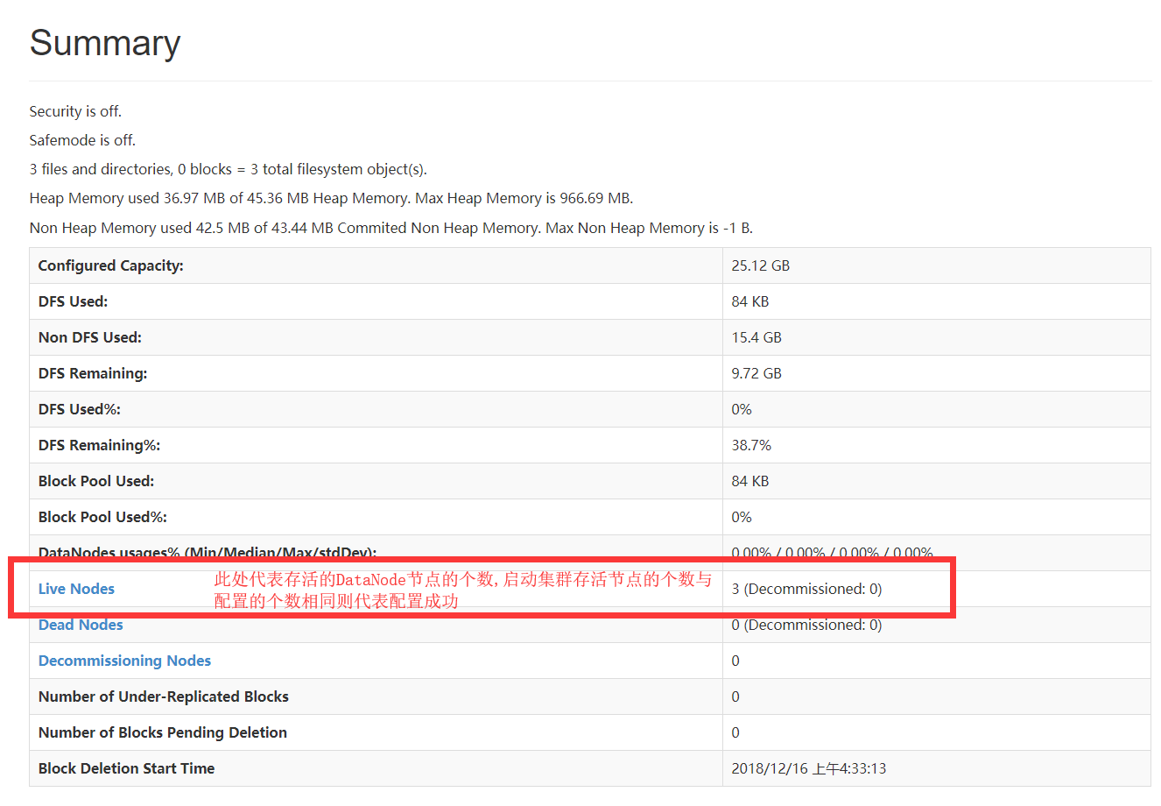
Task: Click the Dead Nodes value 0 (Decommissioned: 0)
Action: click(806, 625)
